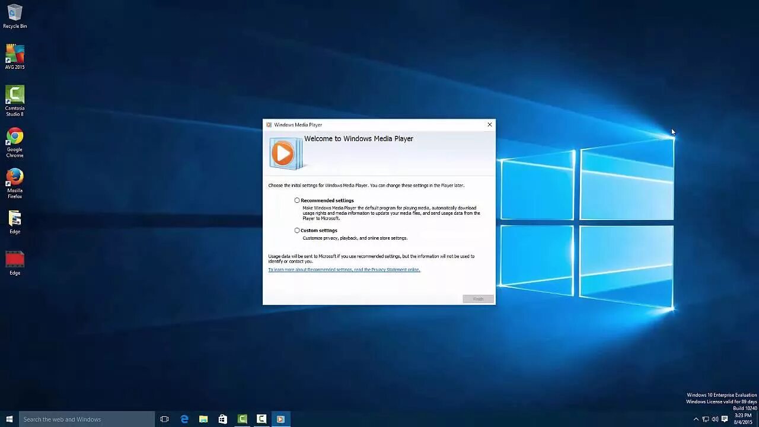
Task: Switch to the green Camtasia Studio taskbar icon
Action: pyautogui.click(x=242, y=419)
